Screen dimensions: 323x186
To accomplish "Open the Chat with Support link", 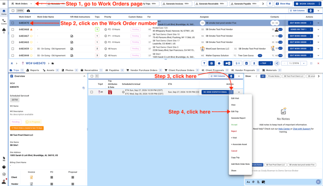I will tap(302, 129).
